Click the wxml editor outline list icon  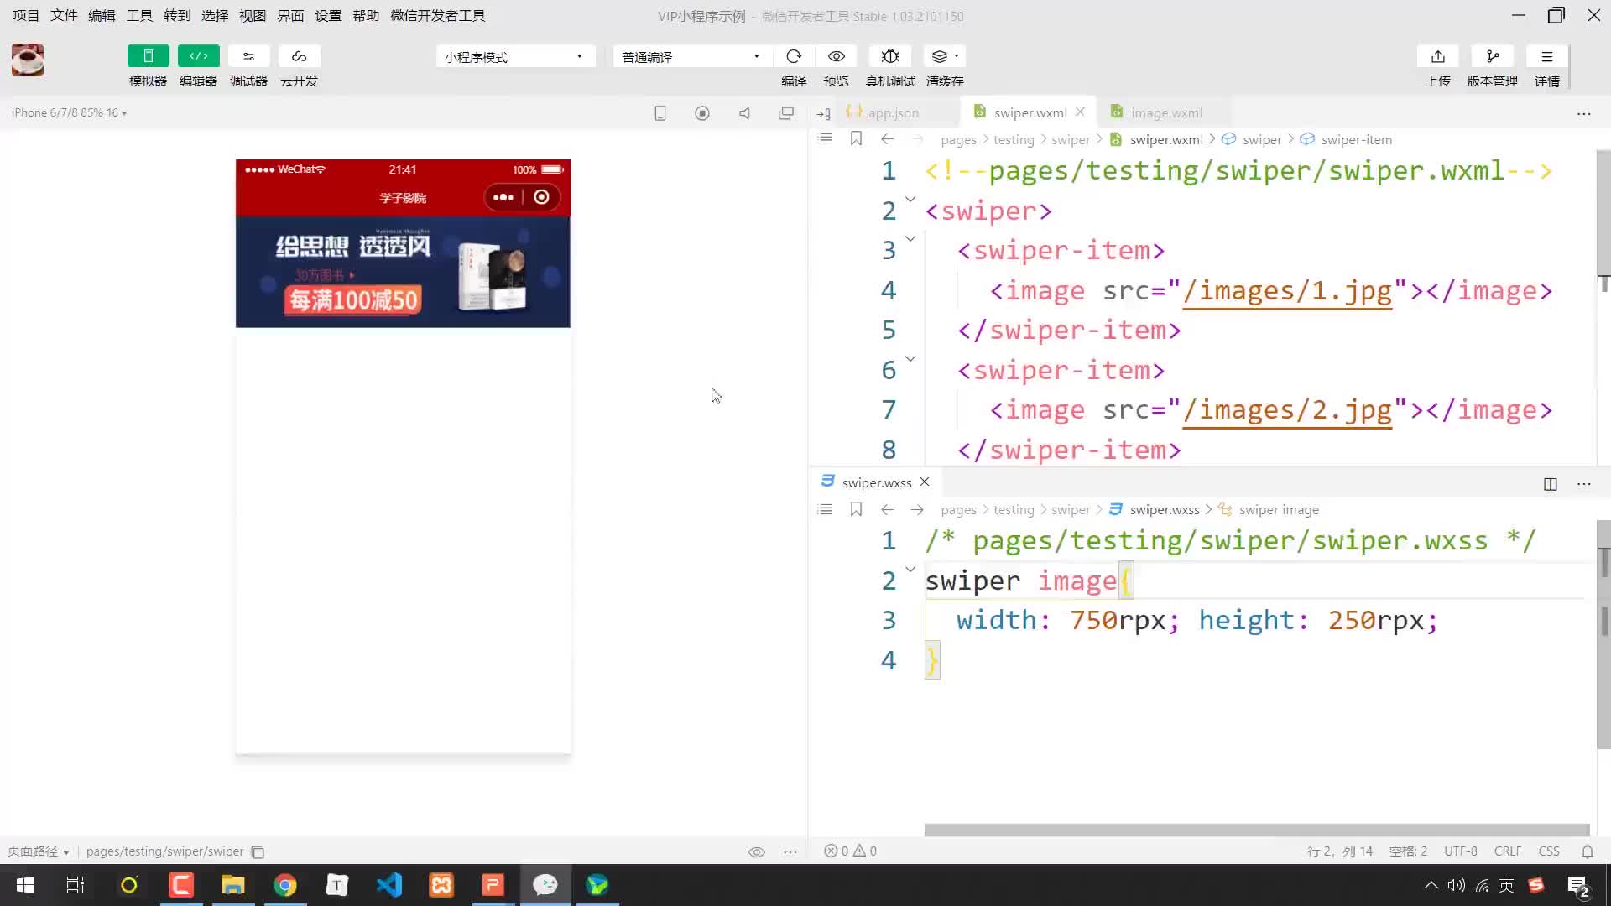[826, 139]
